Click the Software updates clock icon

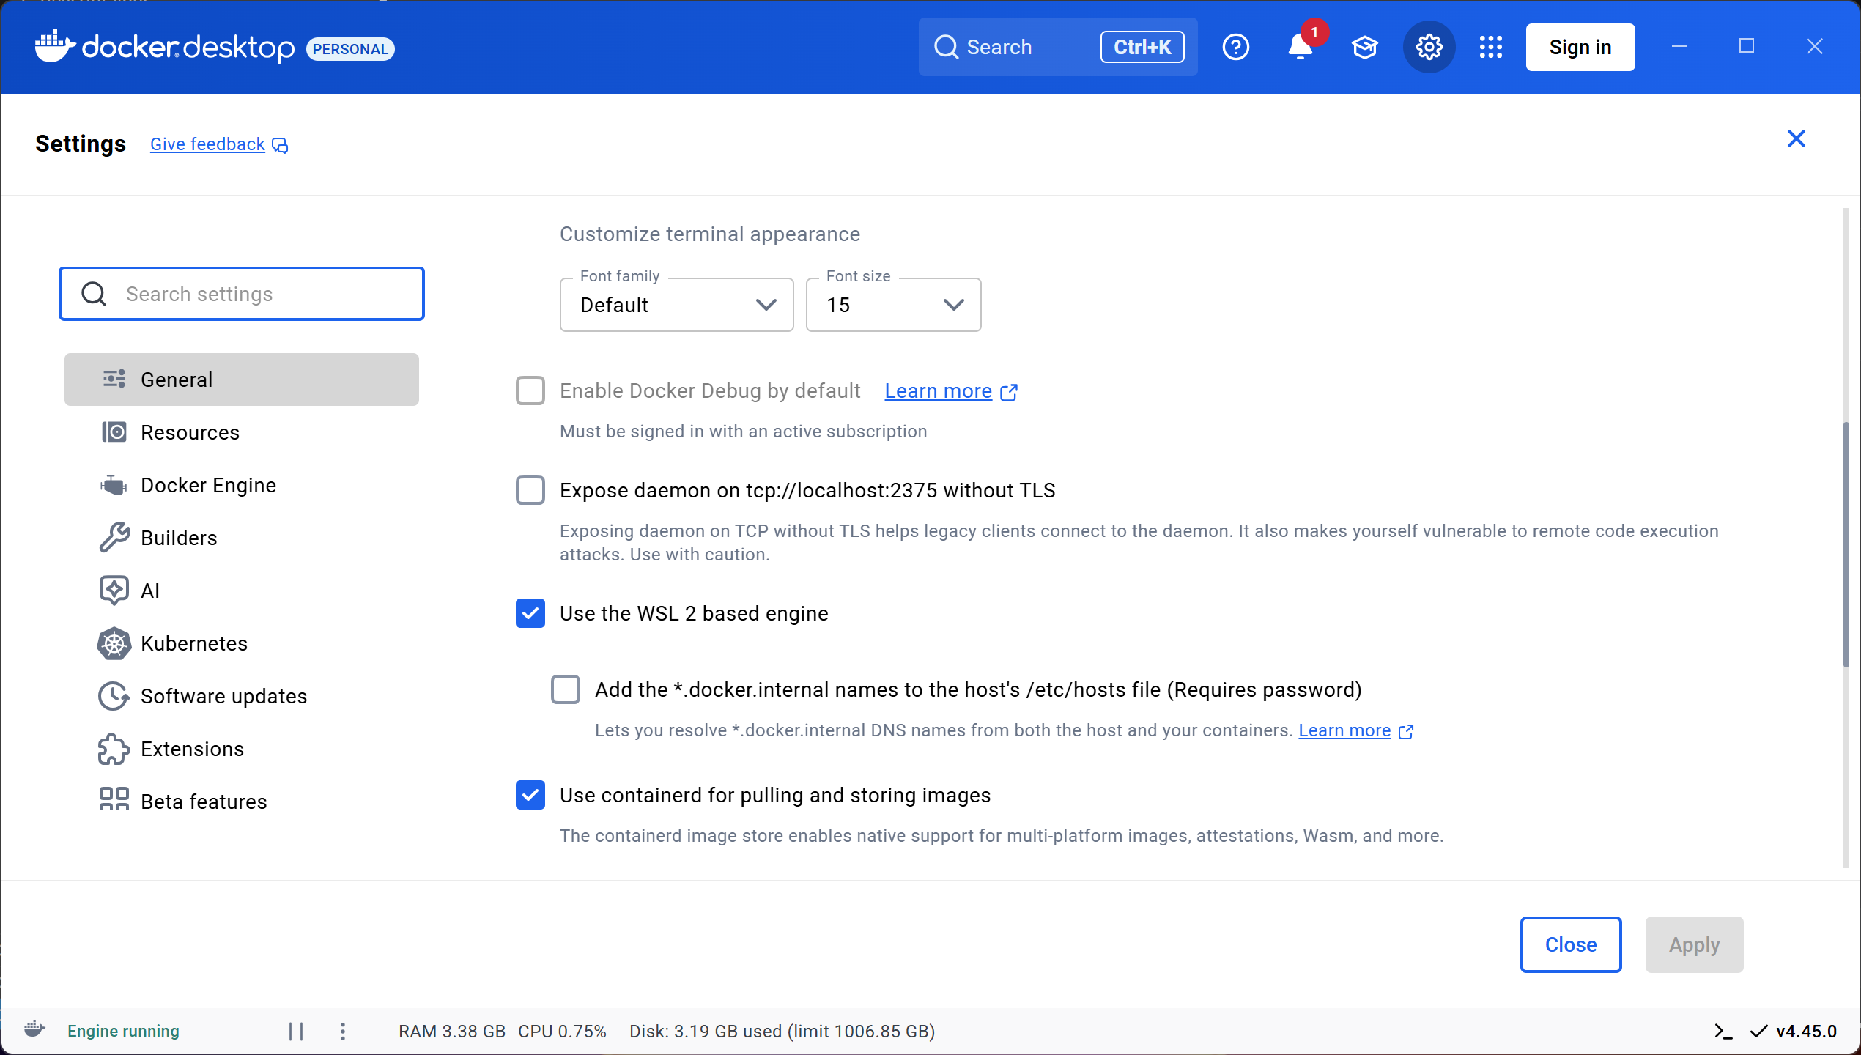[114, 695]
